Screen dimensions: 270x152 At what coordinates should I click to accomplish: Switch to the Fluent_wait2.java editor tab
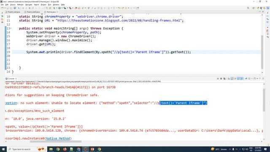click(x=32, y=12)
